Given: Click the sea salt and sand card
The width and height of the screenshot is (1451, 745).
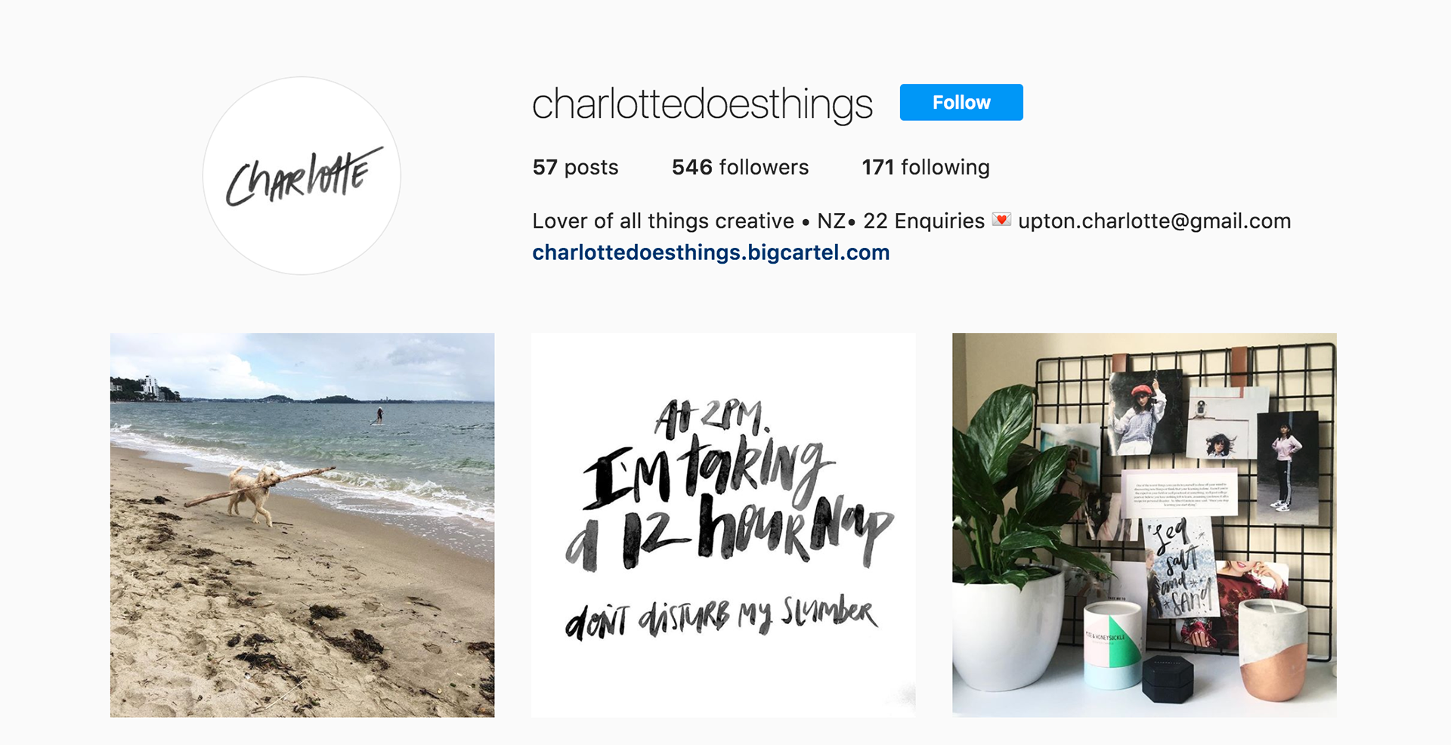Looking at the screenshot, I should 1182,568.
